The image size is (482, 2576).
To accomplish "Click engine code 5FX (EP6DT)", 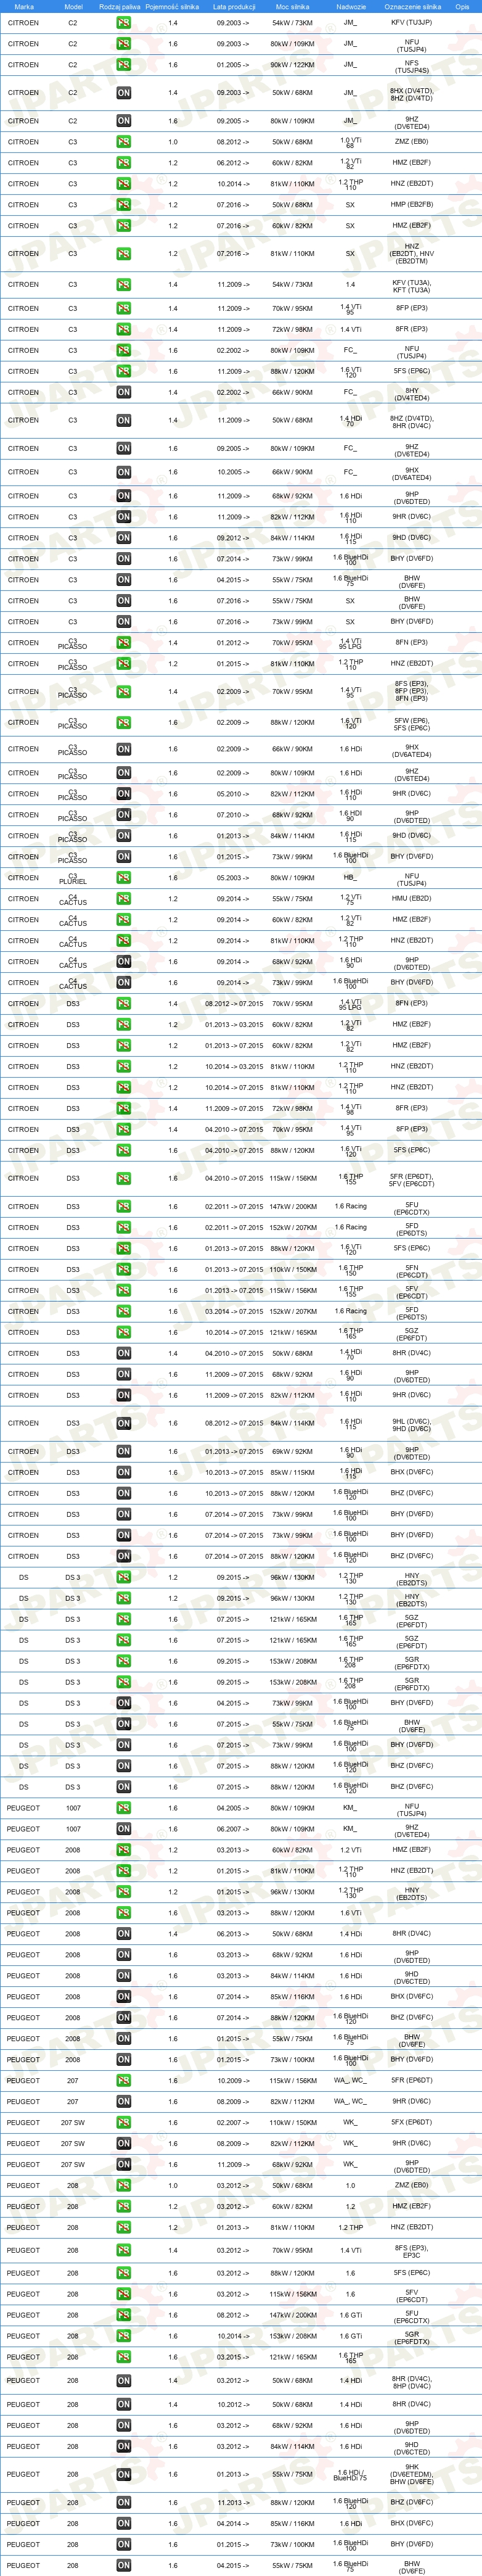I will (412, 2123).
